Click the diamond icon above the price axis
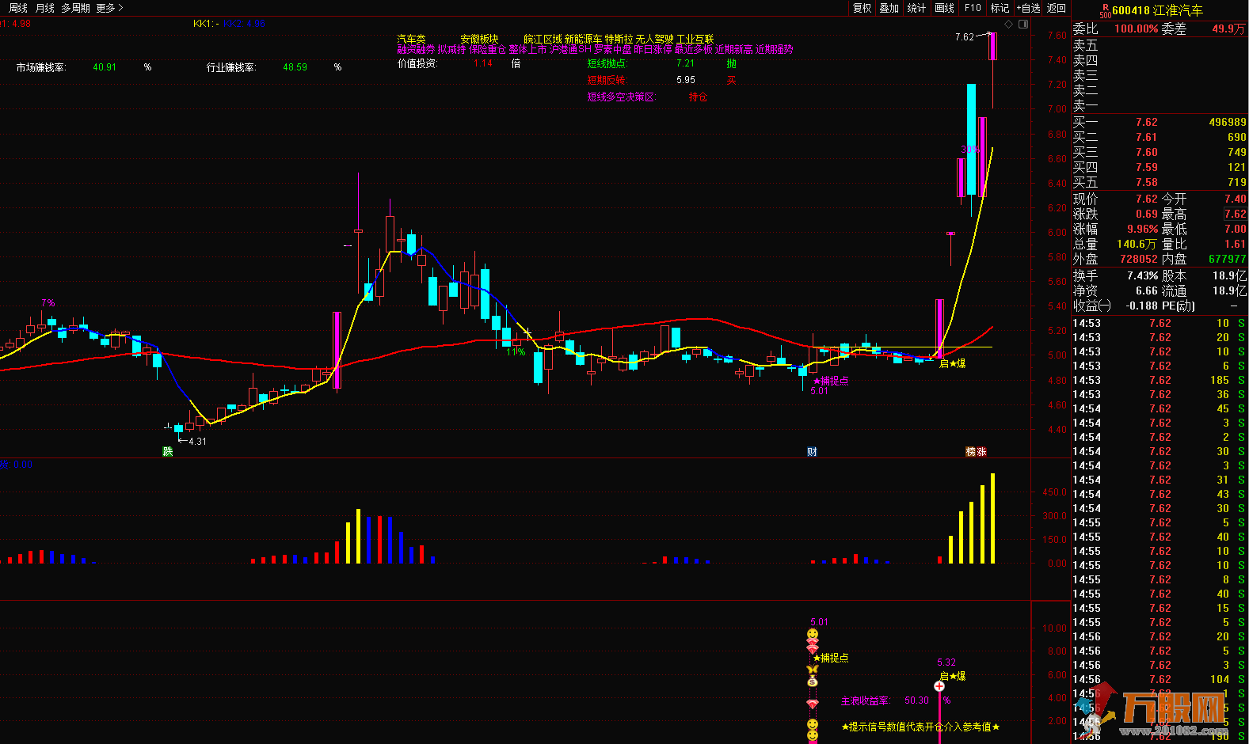1249x744 pixels. coord(1009,25)
